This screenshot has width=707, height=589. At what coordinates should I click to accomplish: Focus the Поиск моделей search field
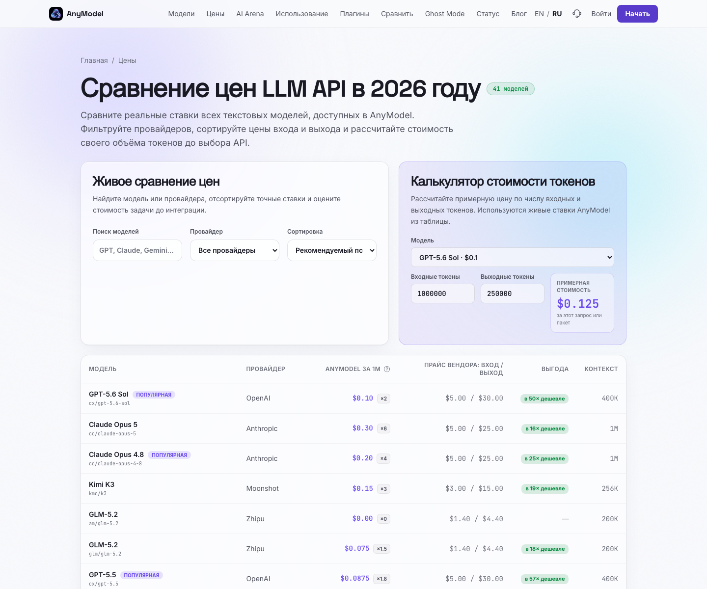137,250
